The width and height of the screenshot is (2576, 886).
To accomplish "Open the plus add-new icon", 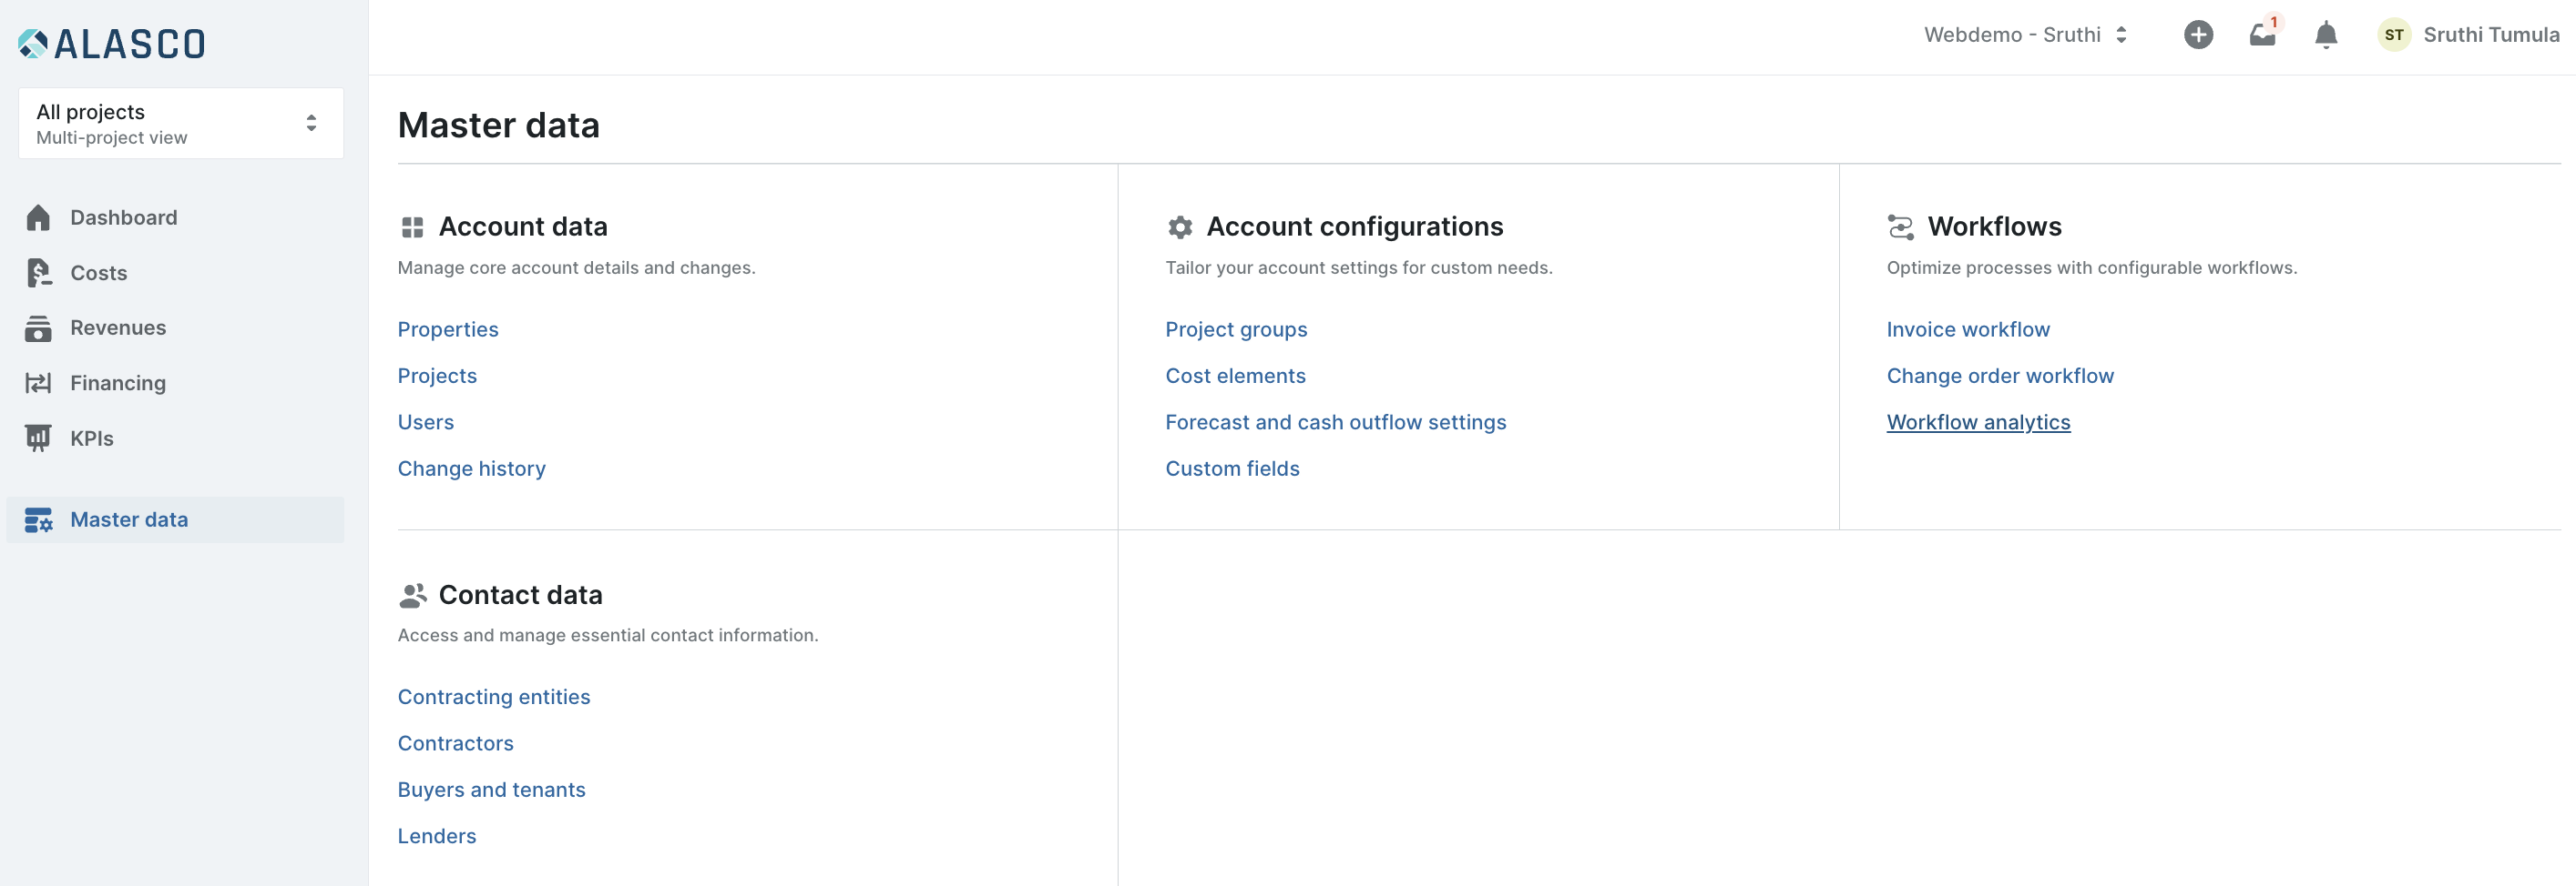I will click(2197, 35).
